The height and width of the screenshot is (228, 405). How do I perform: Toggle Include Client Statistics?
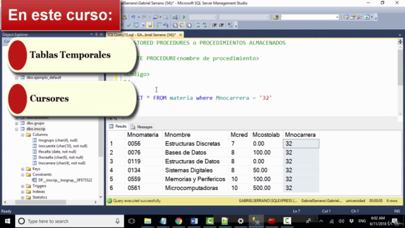click(x=166, y=25)
